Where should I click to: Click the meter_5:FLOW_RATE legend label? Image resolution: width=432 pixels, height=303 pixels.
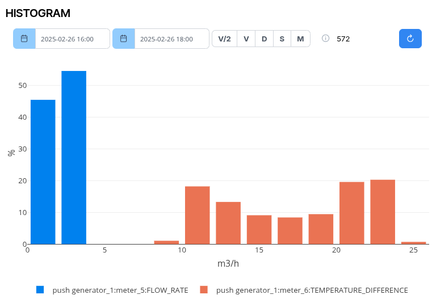[120, 290]
